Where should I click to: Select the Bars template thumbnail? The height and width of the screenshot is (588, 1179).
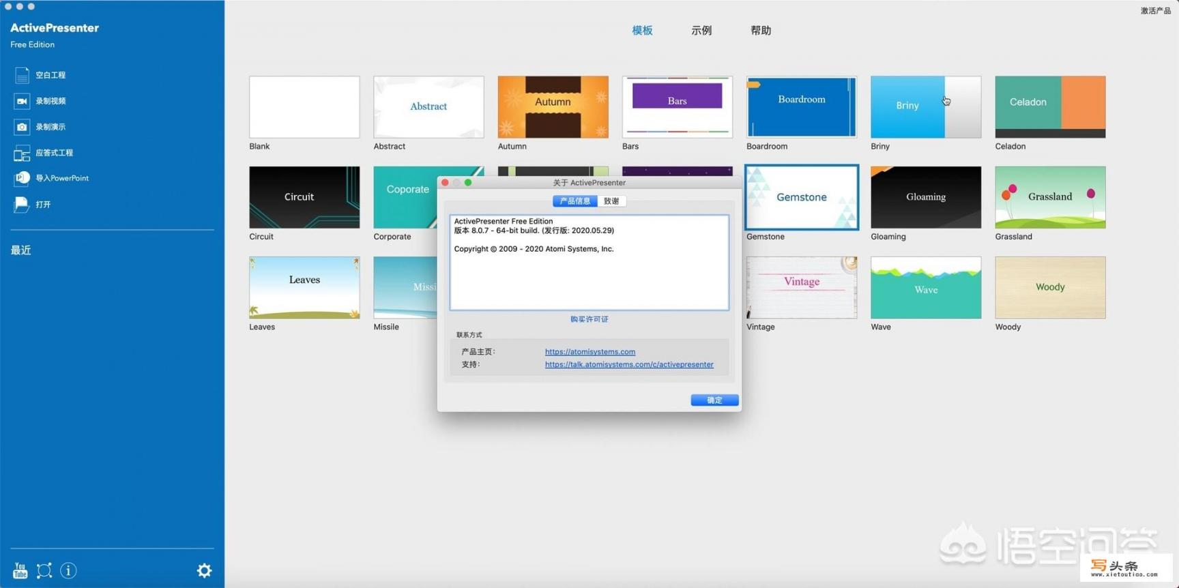[x=677, y=107]
